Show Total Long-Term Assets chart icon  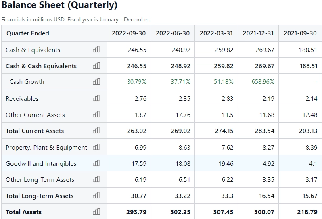click(x=96, y=196)
